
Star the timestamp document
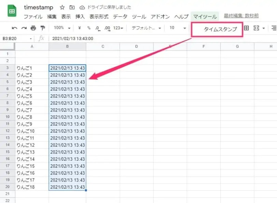(62, 8)
